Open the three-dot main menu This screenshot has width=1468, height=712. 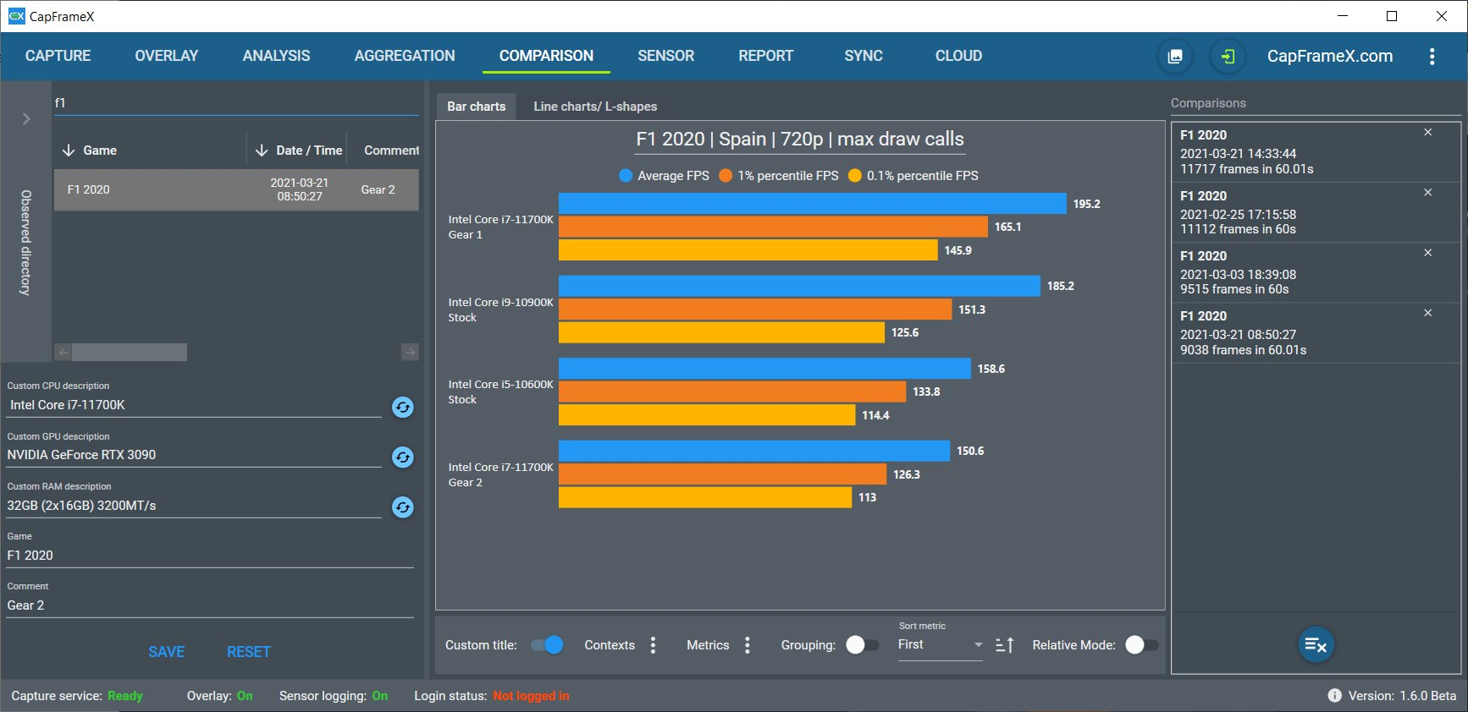coord(1432,57)
